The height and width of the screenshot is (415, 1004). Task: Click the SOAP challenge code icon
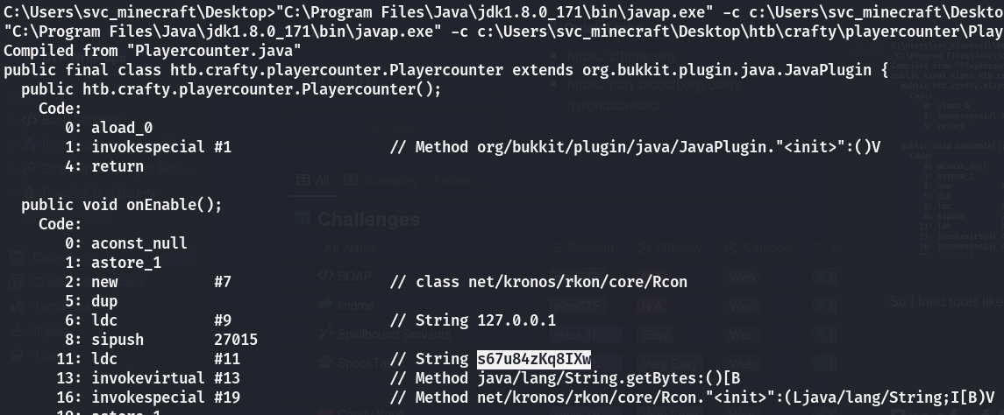pyautogui.click(x=325, y=277)
